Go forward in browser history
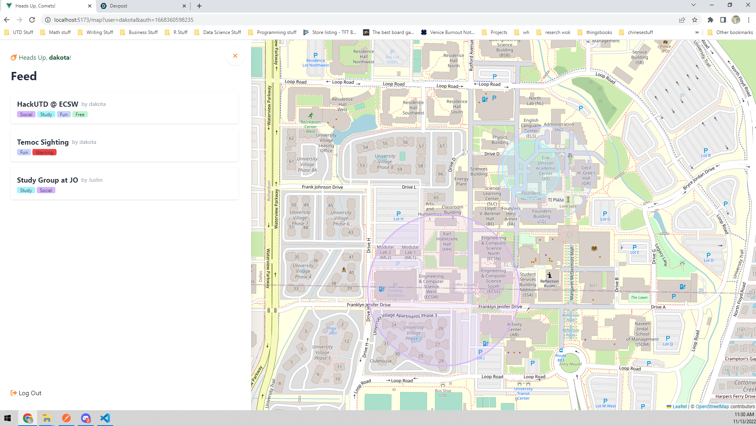The image size is (756, 426). point(19,20)
